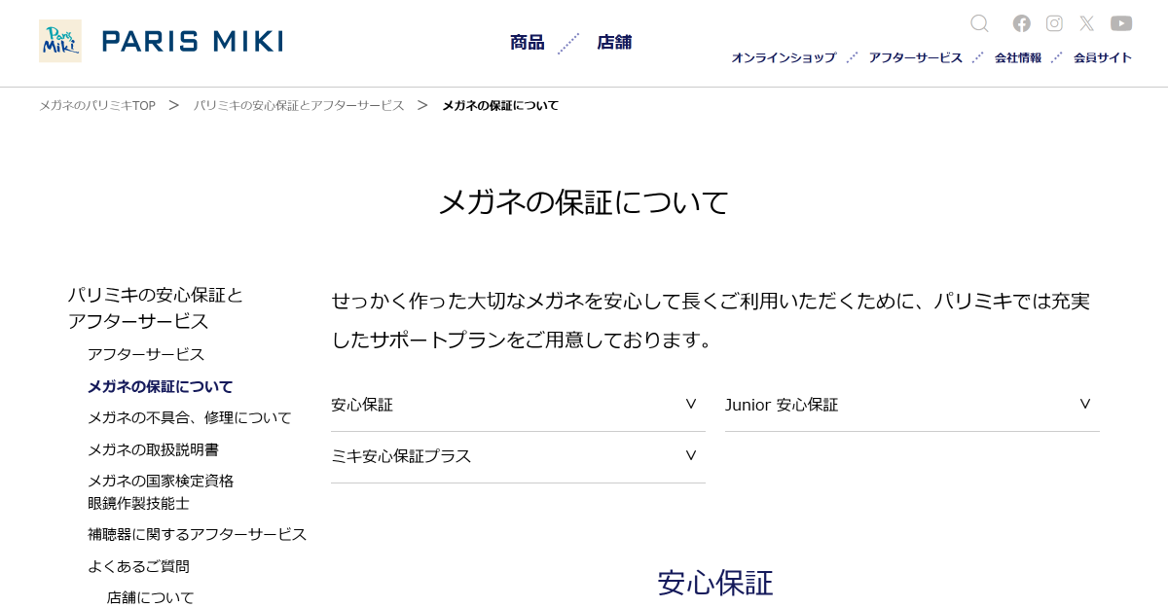Viewport: 1168px width, 608px height.
Task: Open sidebar item メガネの取扱説明書
Action: [x=153, y=449]
